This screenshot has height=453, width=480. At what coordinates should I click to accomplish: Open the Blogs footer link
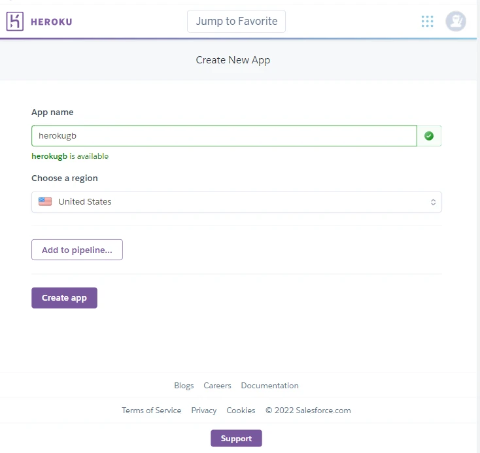tap(184, 386)
